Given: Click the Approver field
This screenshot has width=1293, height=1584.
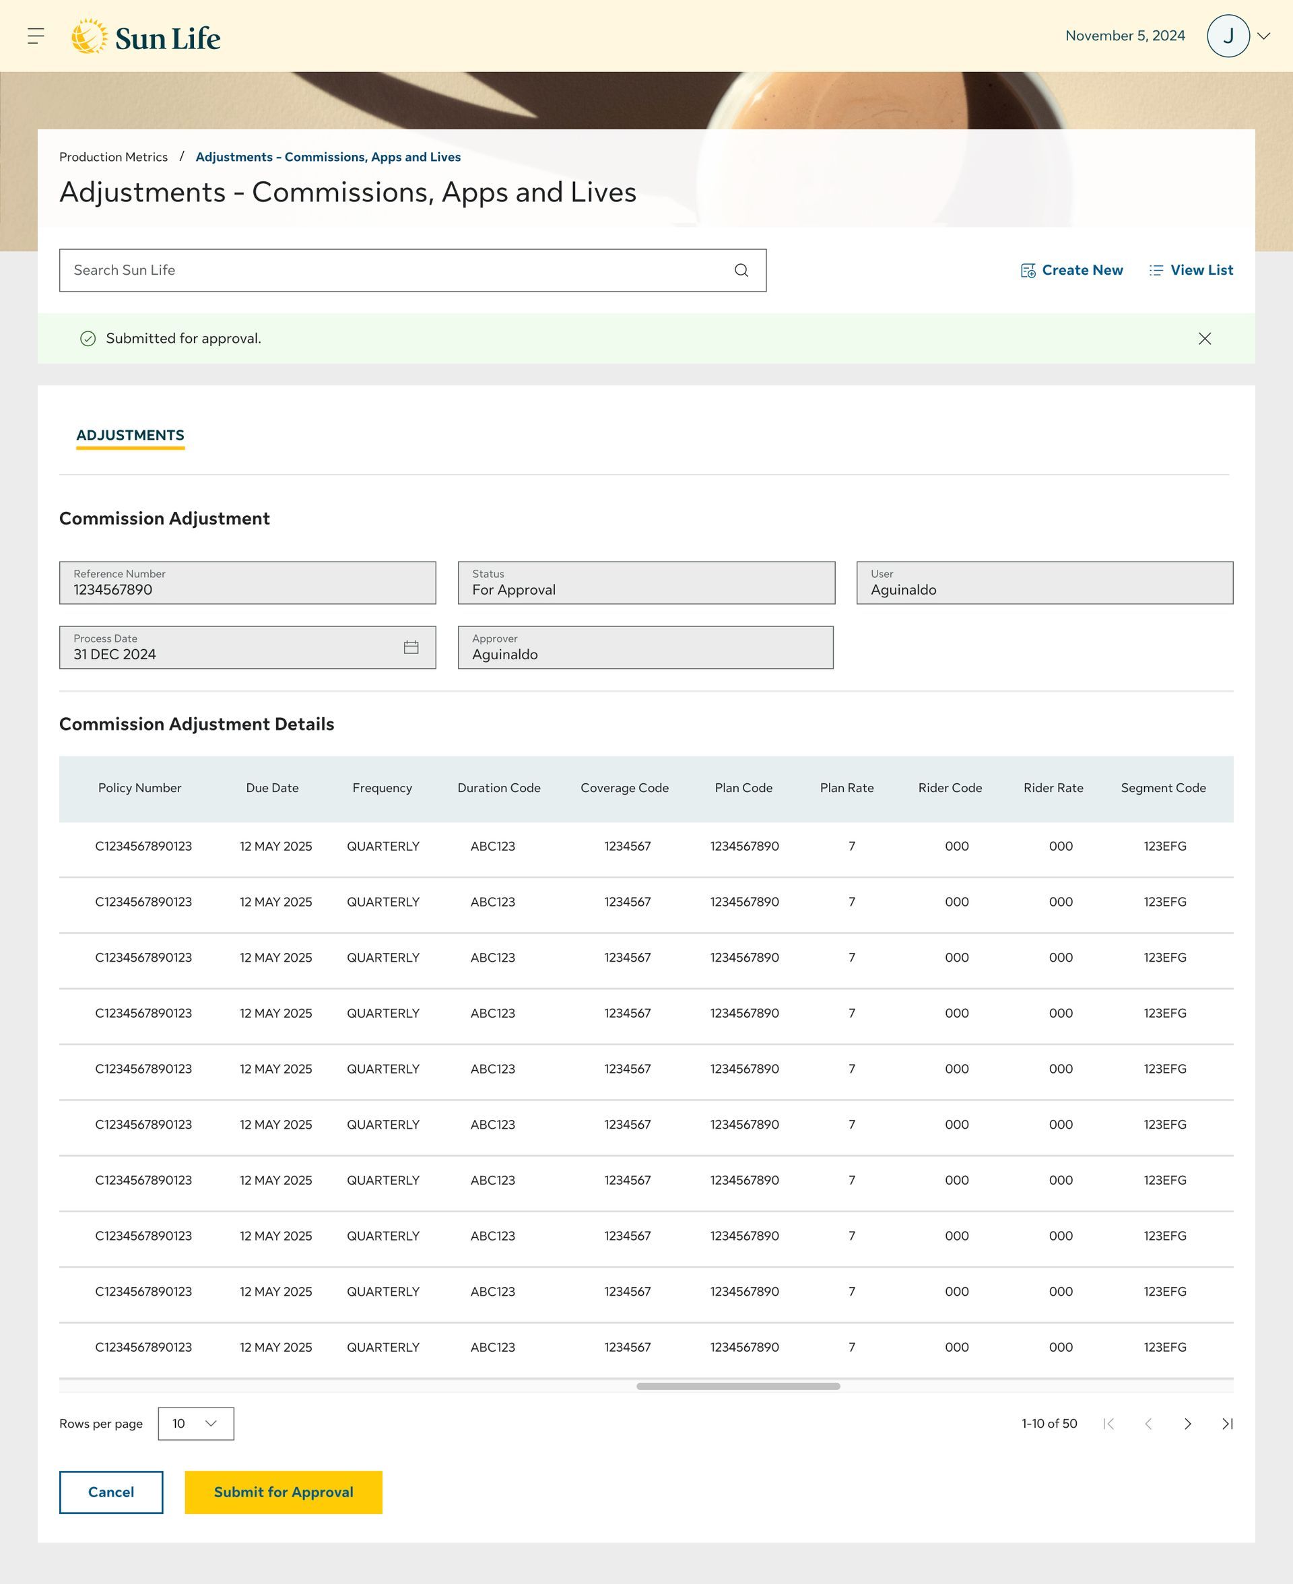Looking at the screenshot, I should click(x=645, y=647).
